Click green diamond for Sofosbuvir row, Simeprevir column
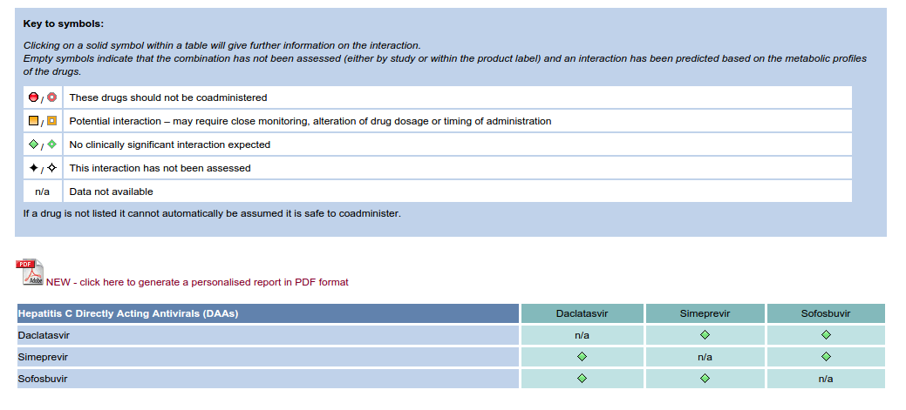The height and width of the screenshot is (410, 906). tap(705, 379)
